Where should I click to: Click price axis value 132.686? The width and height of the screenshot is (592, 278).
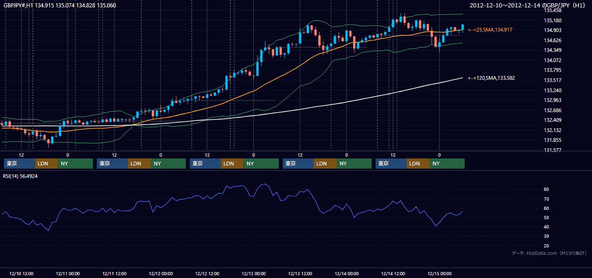click(x=553, y=110)
